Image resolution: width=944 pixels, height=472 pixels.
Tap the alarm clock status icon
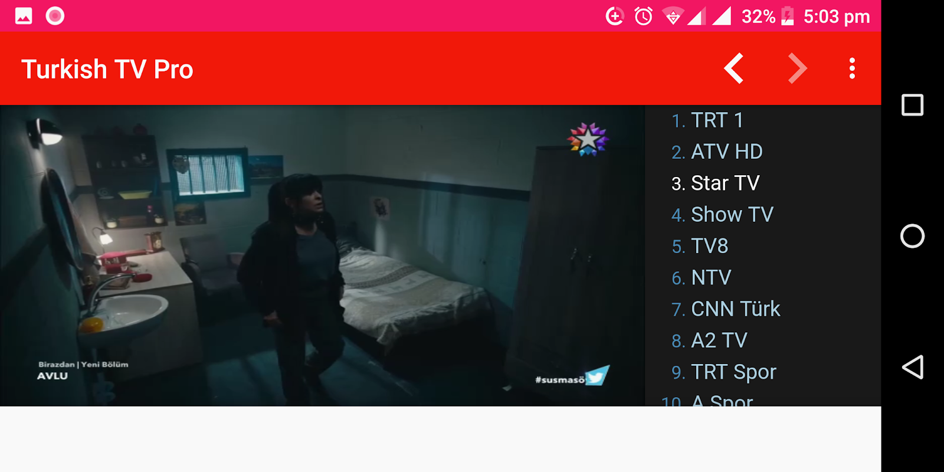pos(643,16)
